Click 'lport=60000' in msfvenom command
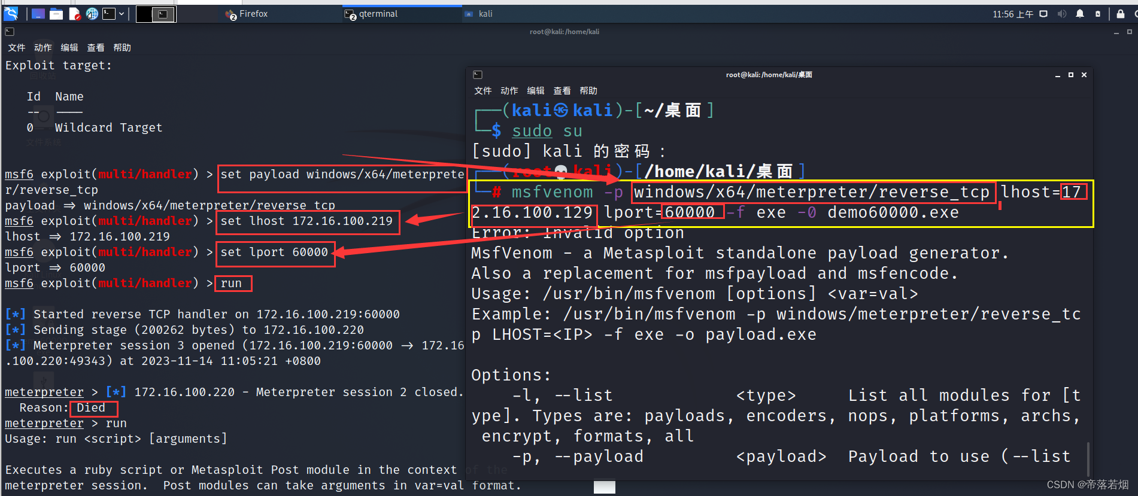Screen dimensions: 1138x496 tap(659, 212)
